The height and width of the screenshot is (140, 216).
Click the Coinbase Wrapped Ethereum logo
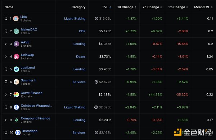(17, 107)
